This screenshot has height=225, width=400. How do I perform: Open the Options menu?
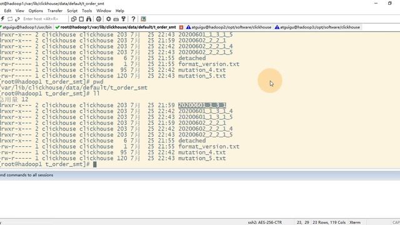tap(36, 11)
